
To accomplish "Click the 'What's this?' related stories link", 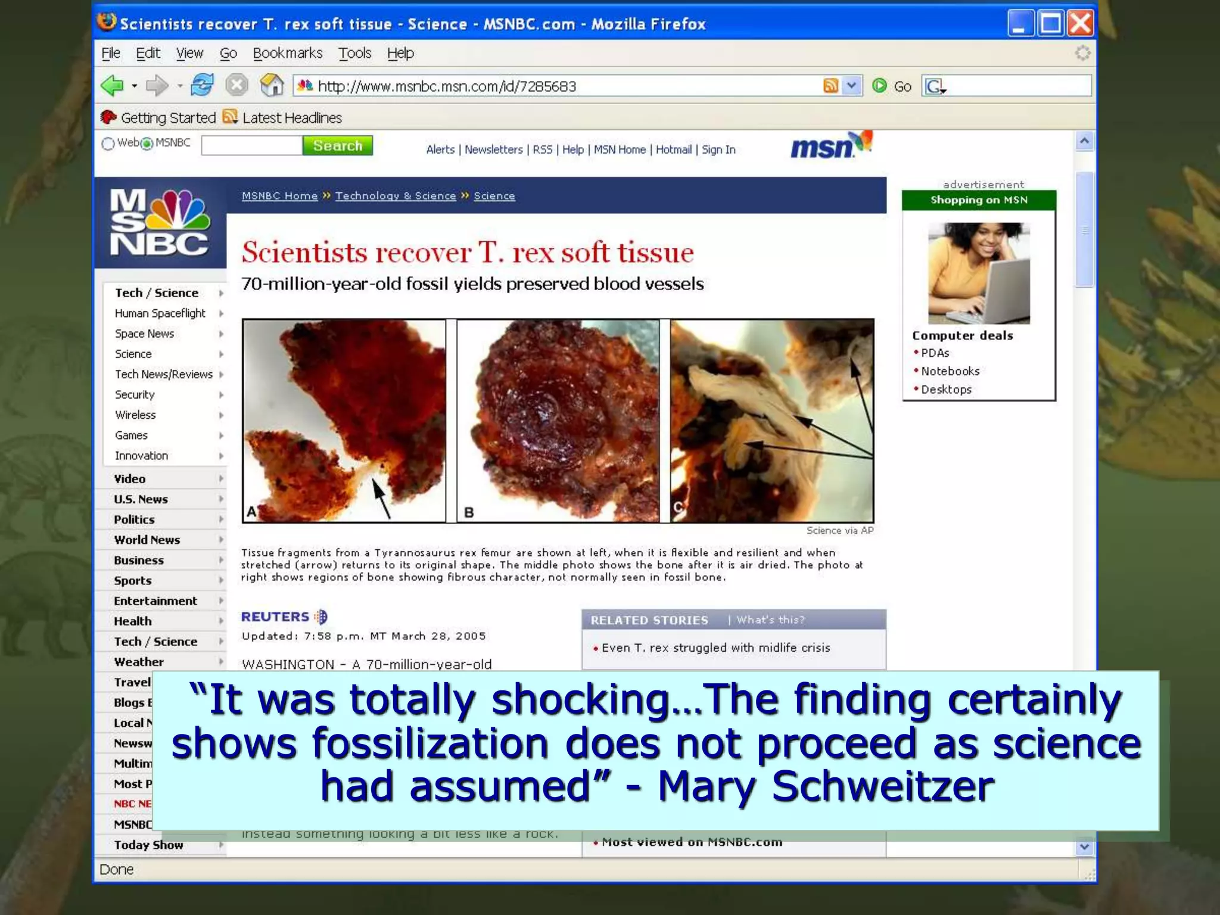I will click(770, 620).
